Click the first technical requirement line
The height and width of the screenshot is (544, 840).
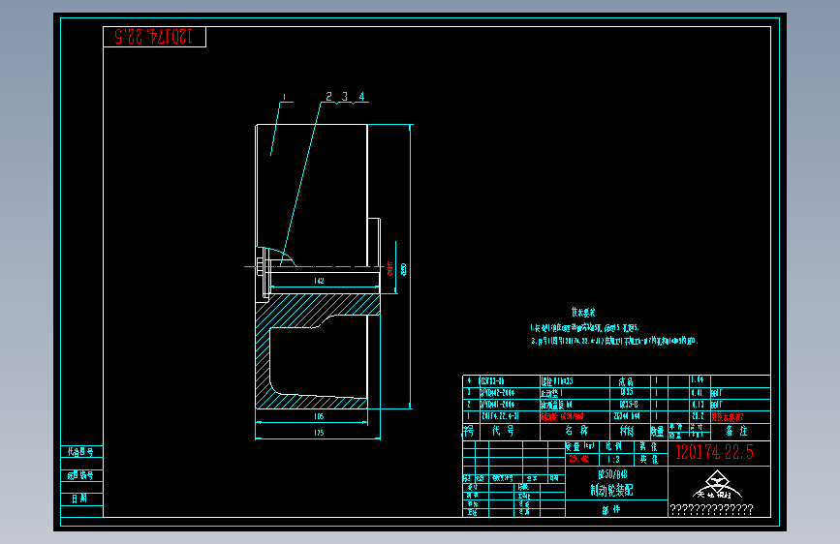point(584,328)
